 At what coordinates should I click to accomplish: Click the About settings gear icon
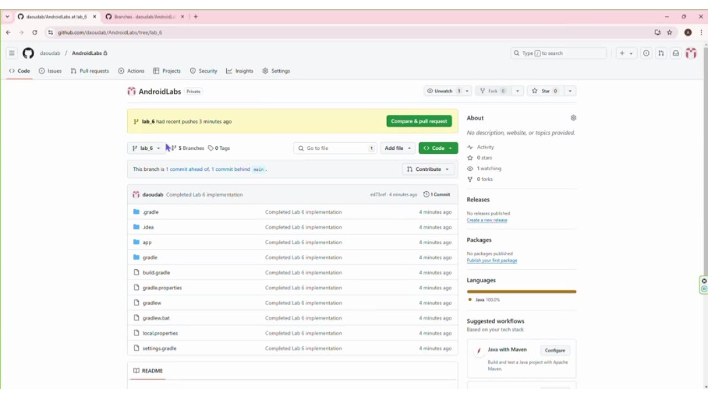573,118
